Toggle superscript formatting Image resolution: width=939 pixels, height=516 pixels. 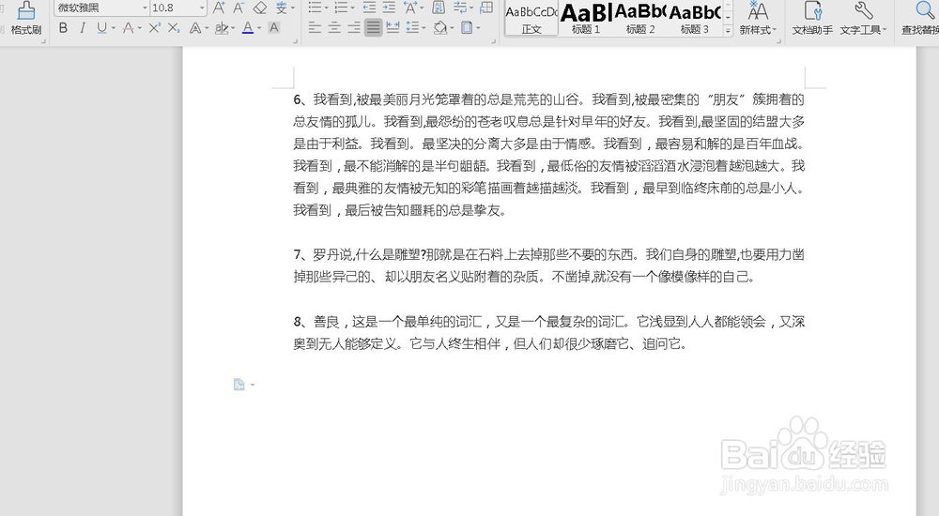[x=155, y=27]
